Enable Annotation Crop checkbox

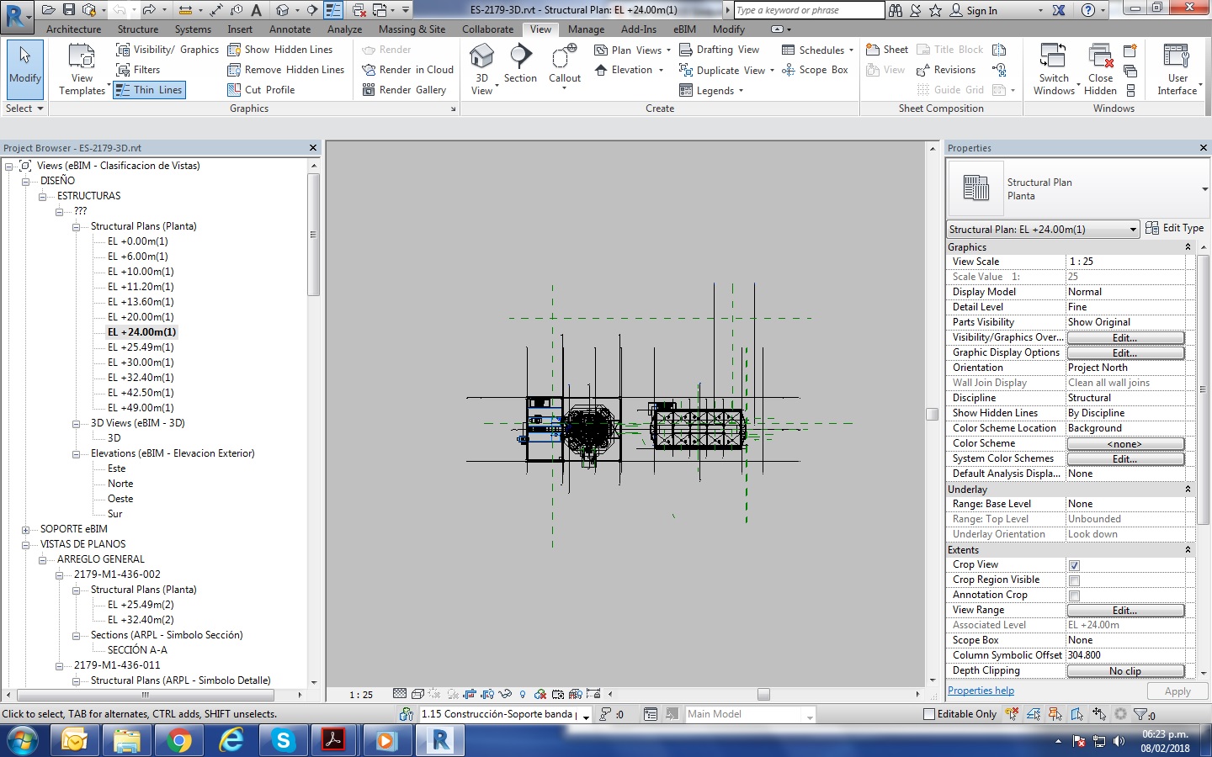tap(1075, 595)
